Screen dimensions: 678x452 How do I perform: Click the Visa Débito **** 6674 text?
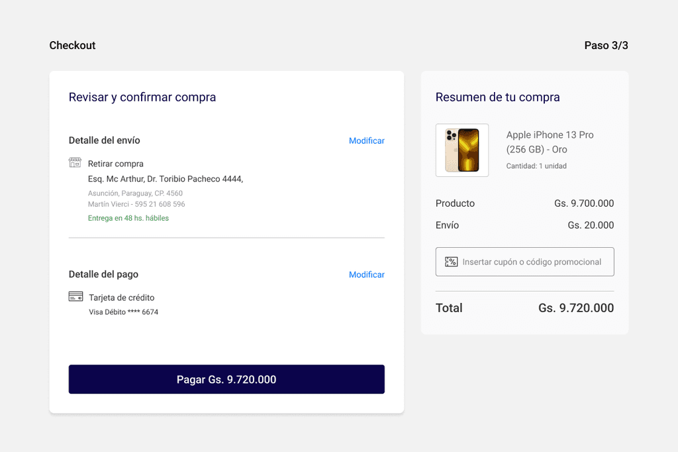(123, 311)
